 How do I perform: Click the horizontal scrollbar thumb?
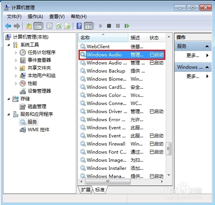[x=108, y=181]
